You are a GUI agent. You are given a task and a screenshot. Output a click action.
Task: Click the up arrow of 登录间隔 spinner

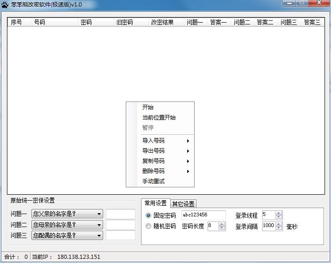(278, 224)
